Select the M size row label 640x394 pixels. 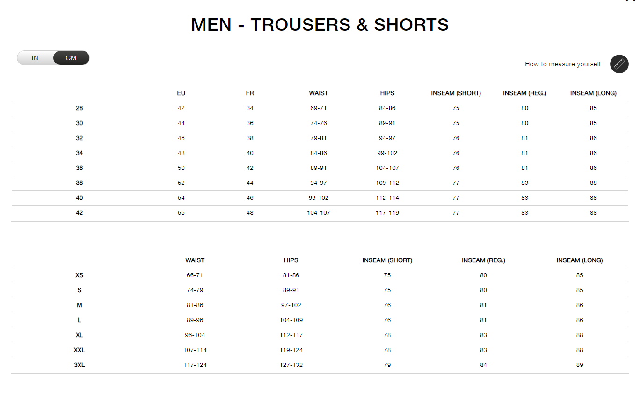tap(80, 305)
